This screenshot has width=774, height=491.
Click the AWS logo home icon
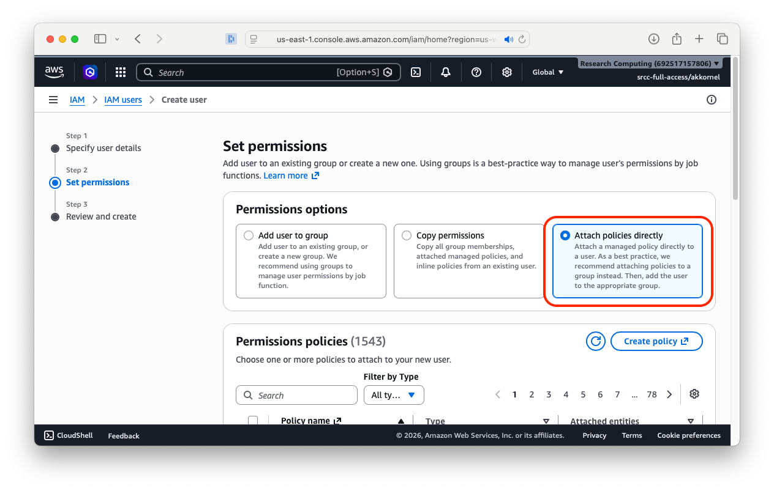pos(54,72)
